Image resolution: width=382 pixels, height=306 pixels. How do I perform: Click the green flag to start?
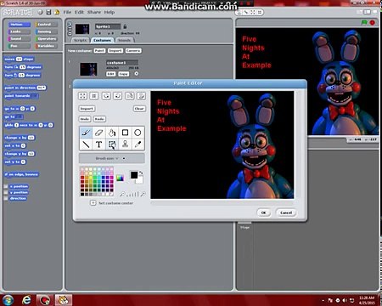coord(364,22)
